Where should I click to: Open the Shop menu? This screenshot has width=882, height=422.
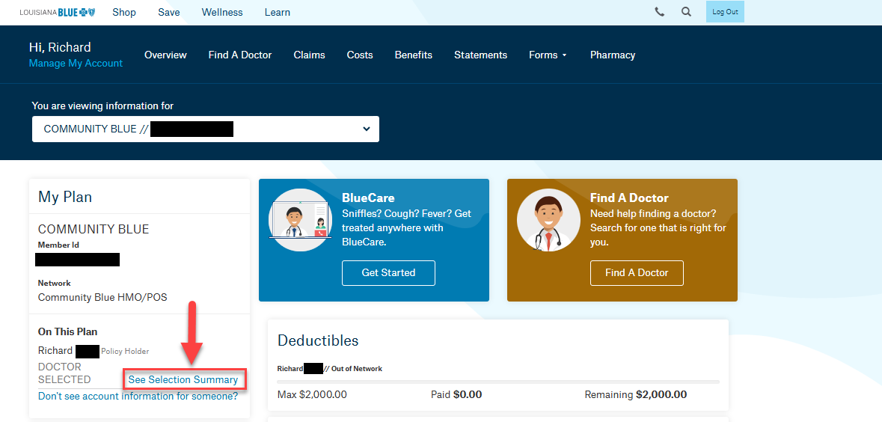[x=124, y=12]
